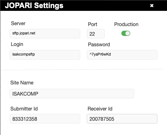Click the Receiver Id label
The width and height of the screenshot is (167, 135).
click(x=100, y=109)
